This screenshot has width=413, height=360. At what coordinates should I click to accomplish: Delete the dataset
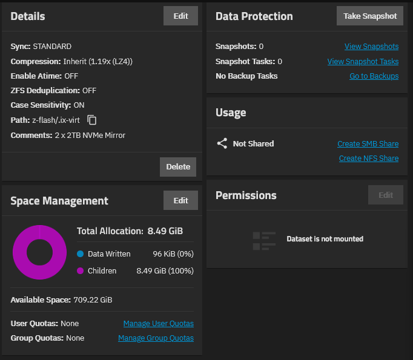178,166
